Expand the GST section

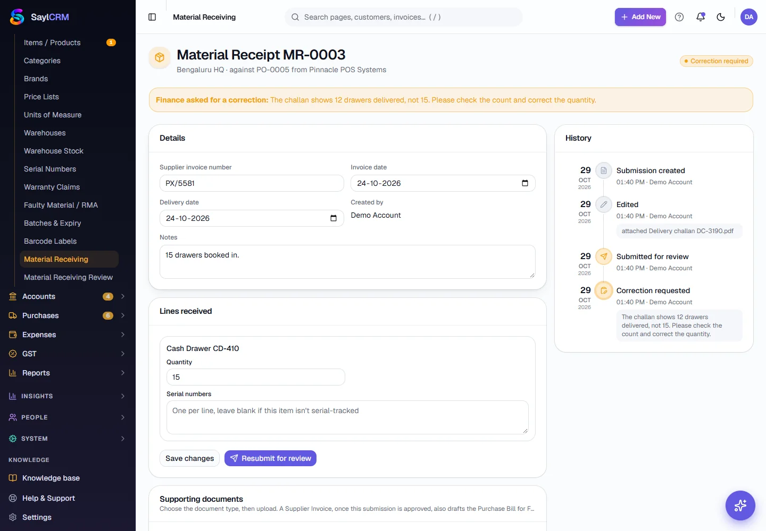click(68, 354)
